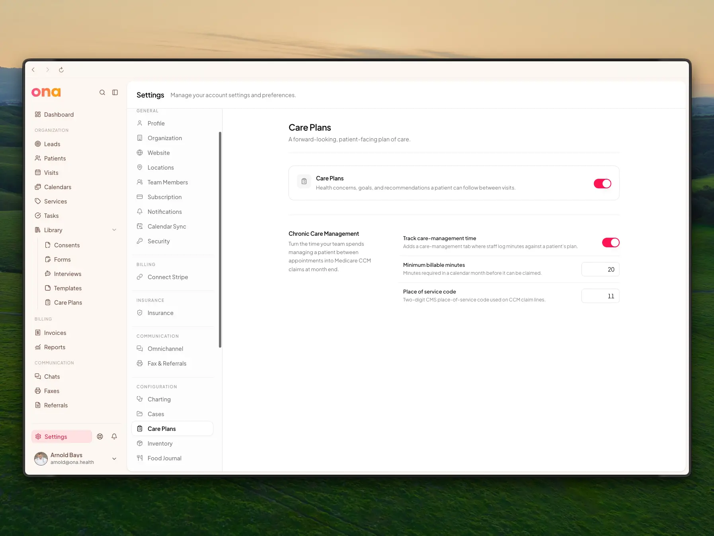Image resolution: width=714 pixels, height=536 pixels.
Task: Open Forms under Library
Action: [81, 260]
